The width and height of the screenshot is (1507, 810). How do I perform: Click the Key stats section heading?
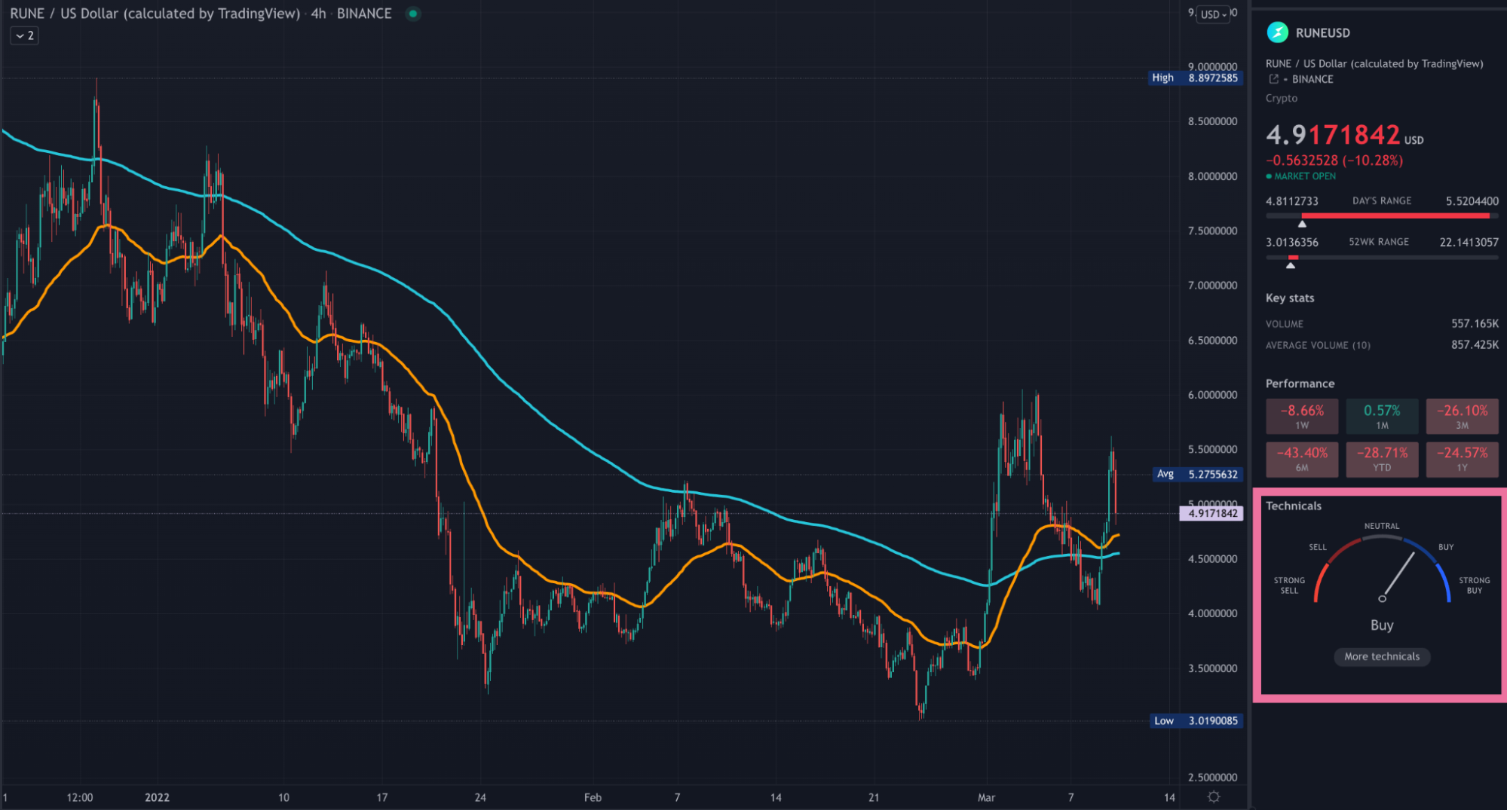coord(1290,298)
